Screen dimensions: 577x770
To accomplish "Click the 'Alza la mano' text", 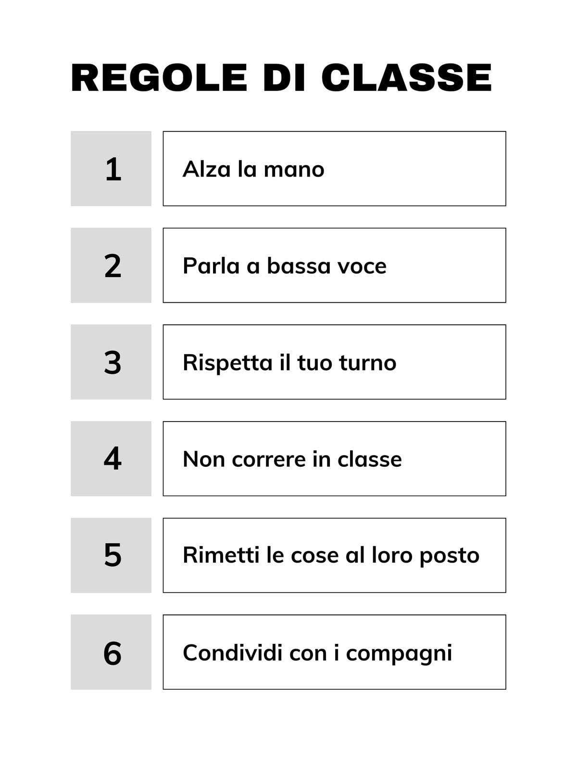I will click(x=253, y=169).
